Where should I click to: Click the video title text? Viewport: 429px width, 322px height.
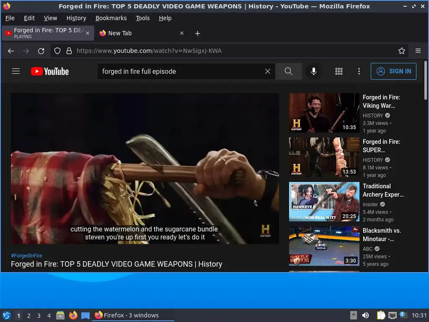click(x=116, y=264)
